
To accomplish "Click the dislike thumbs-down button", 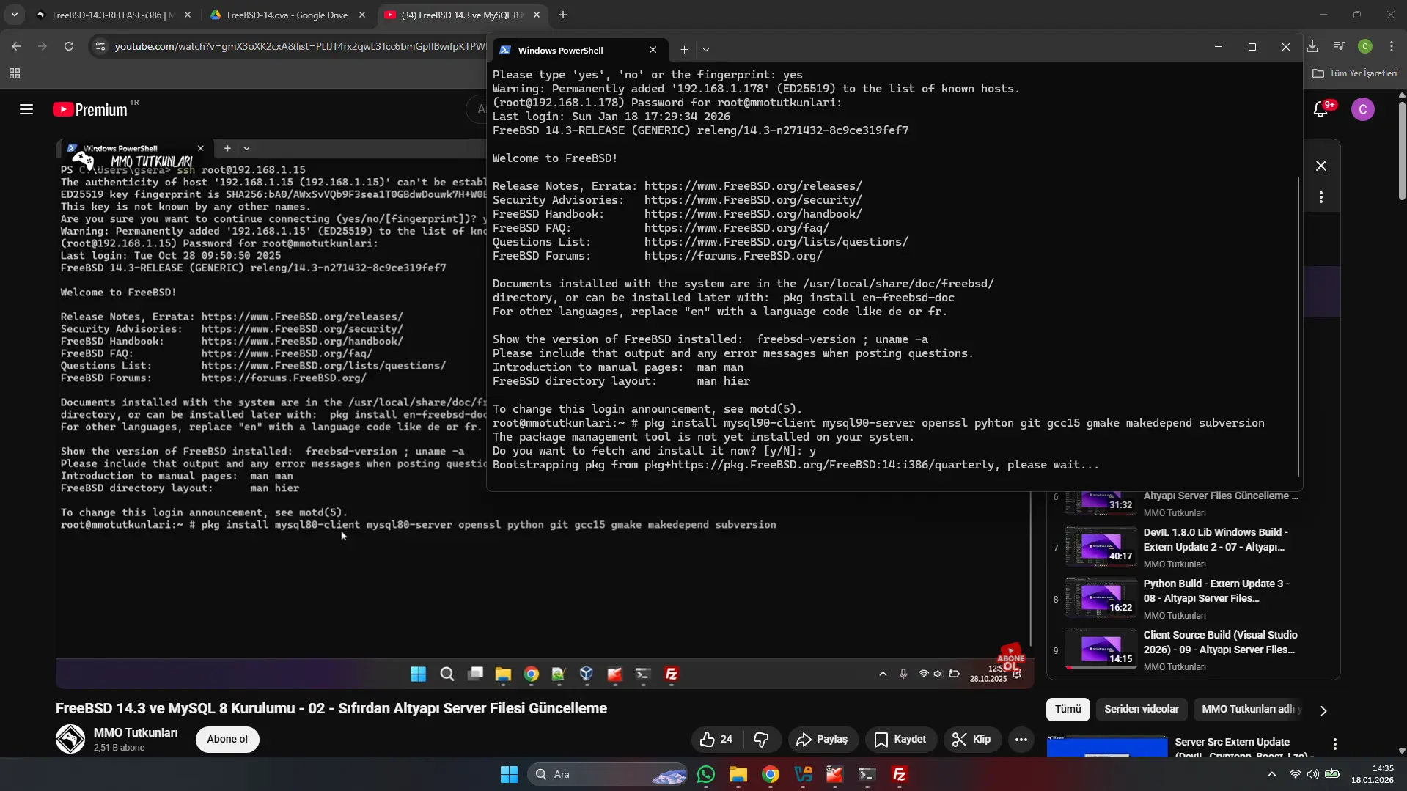I will tap(761, 739).
